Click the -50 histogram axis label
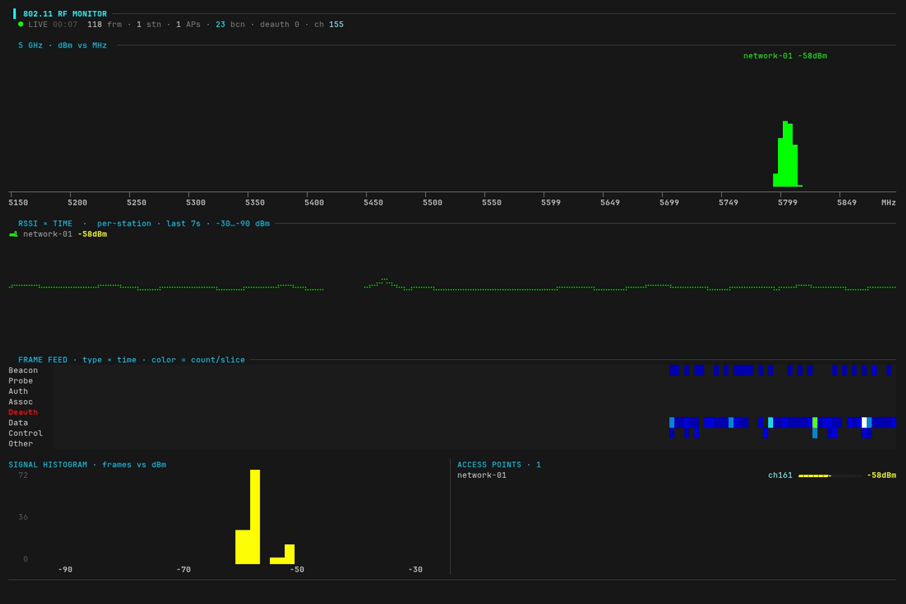The image size is (906, 604). coord(297,570)
